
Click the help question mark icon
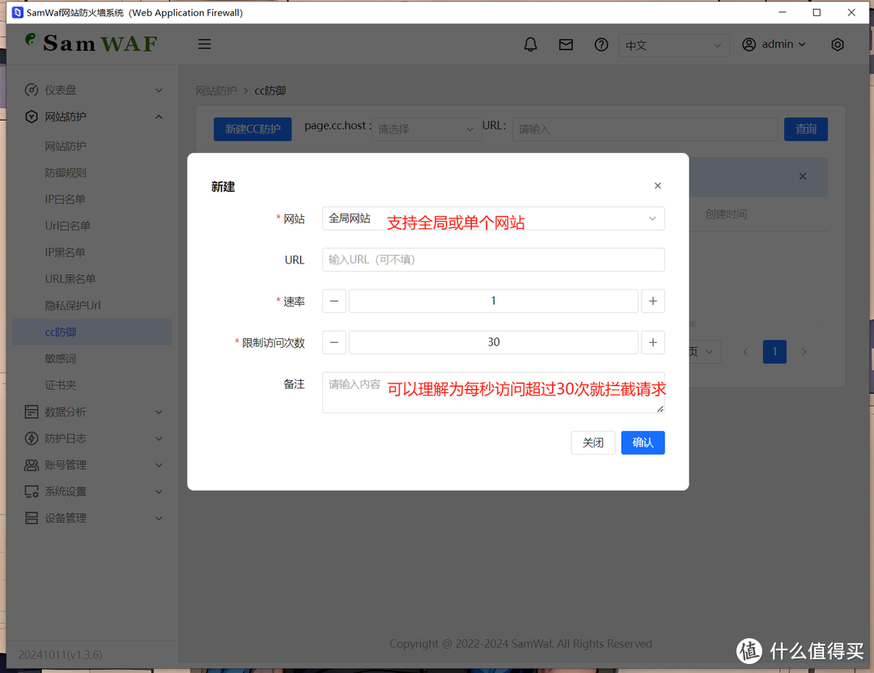[x=601, y=44]
